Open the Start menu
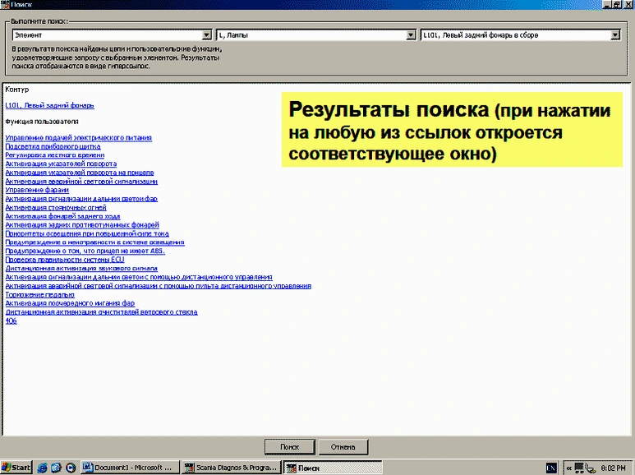 click(x=16, y=467)
